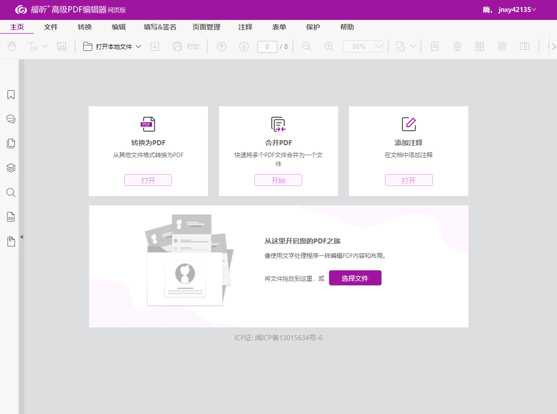This screenshot has height=414, width=557.
Task: Show the page thumbnails panel
Action: tap(10, 144)
